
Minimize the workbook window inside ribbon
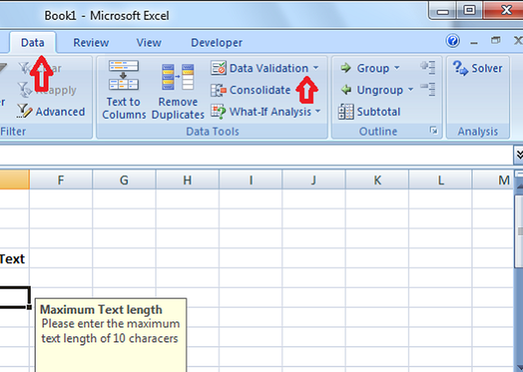pyautogui.click(x=474, y=42)
